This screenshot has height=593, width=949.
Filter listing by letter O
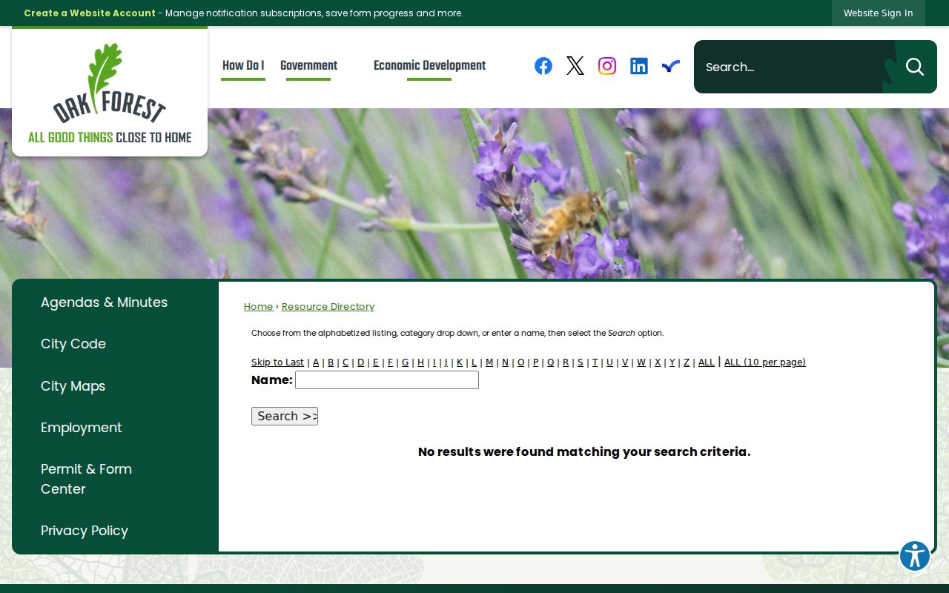point(521,362)
